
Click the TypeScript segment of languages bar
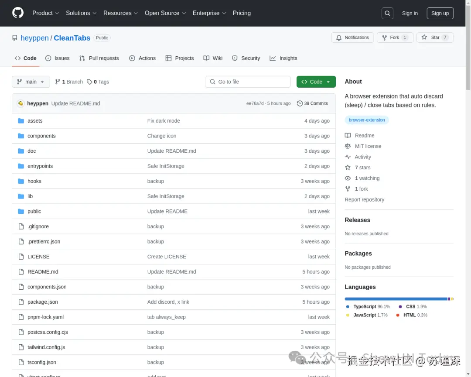tap(396, 299)
